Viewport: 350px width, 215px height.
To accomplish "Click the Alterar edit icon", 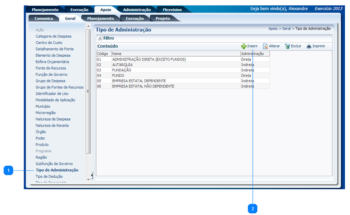I will 265,46.
